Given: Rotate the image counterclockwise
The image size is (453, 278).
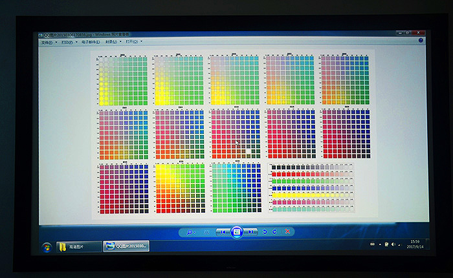Looking at the screenshot, I should coord(264,231).
